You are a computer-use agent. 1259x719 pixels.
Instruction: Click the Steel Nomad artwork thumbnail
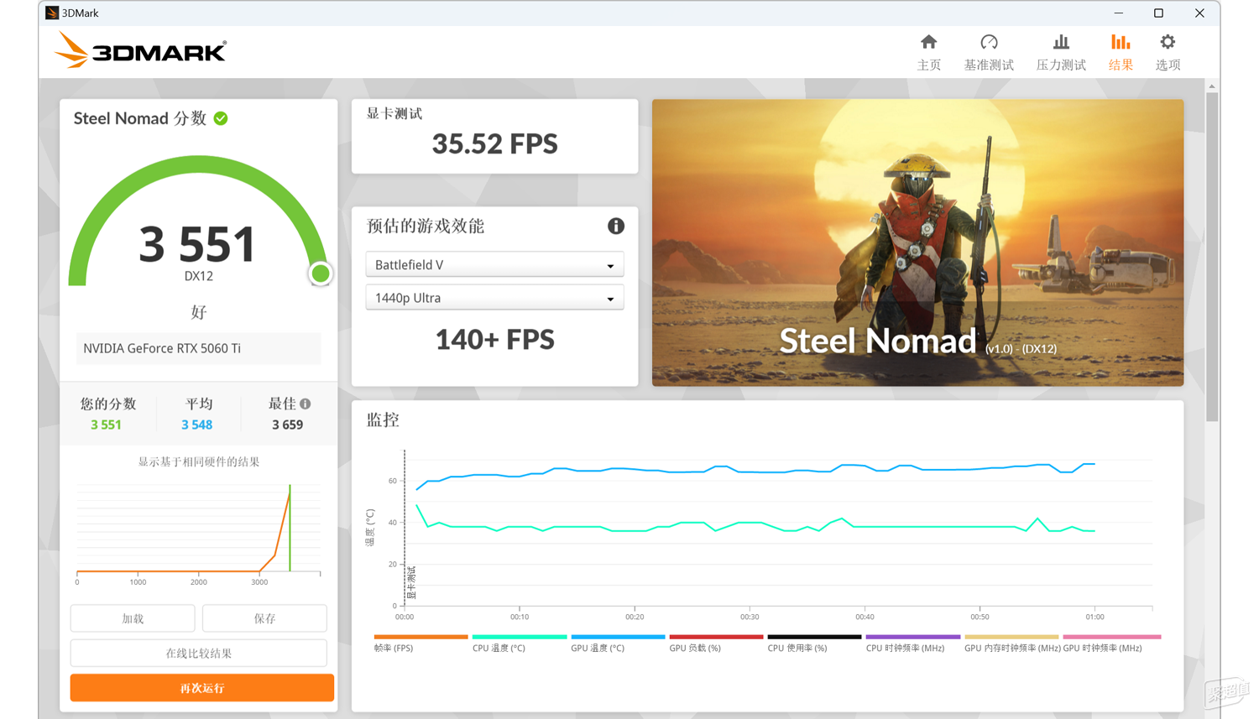tap(917, 242)
